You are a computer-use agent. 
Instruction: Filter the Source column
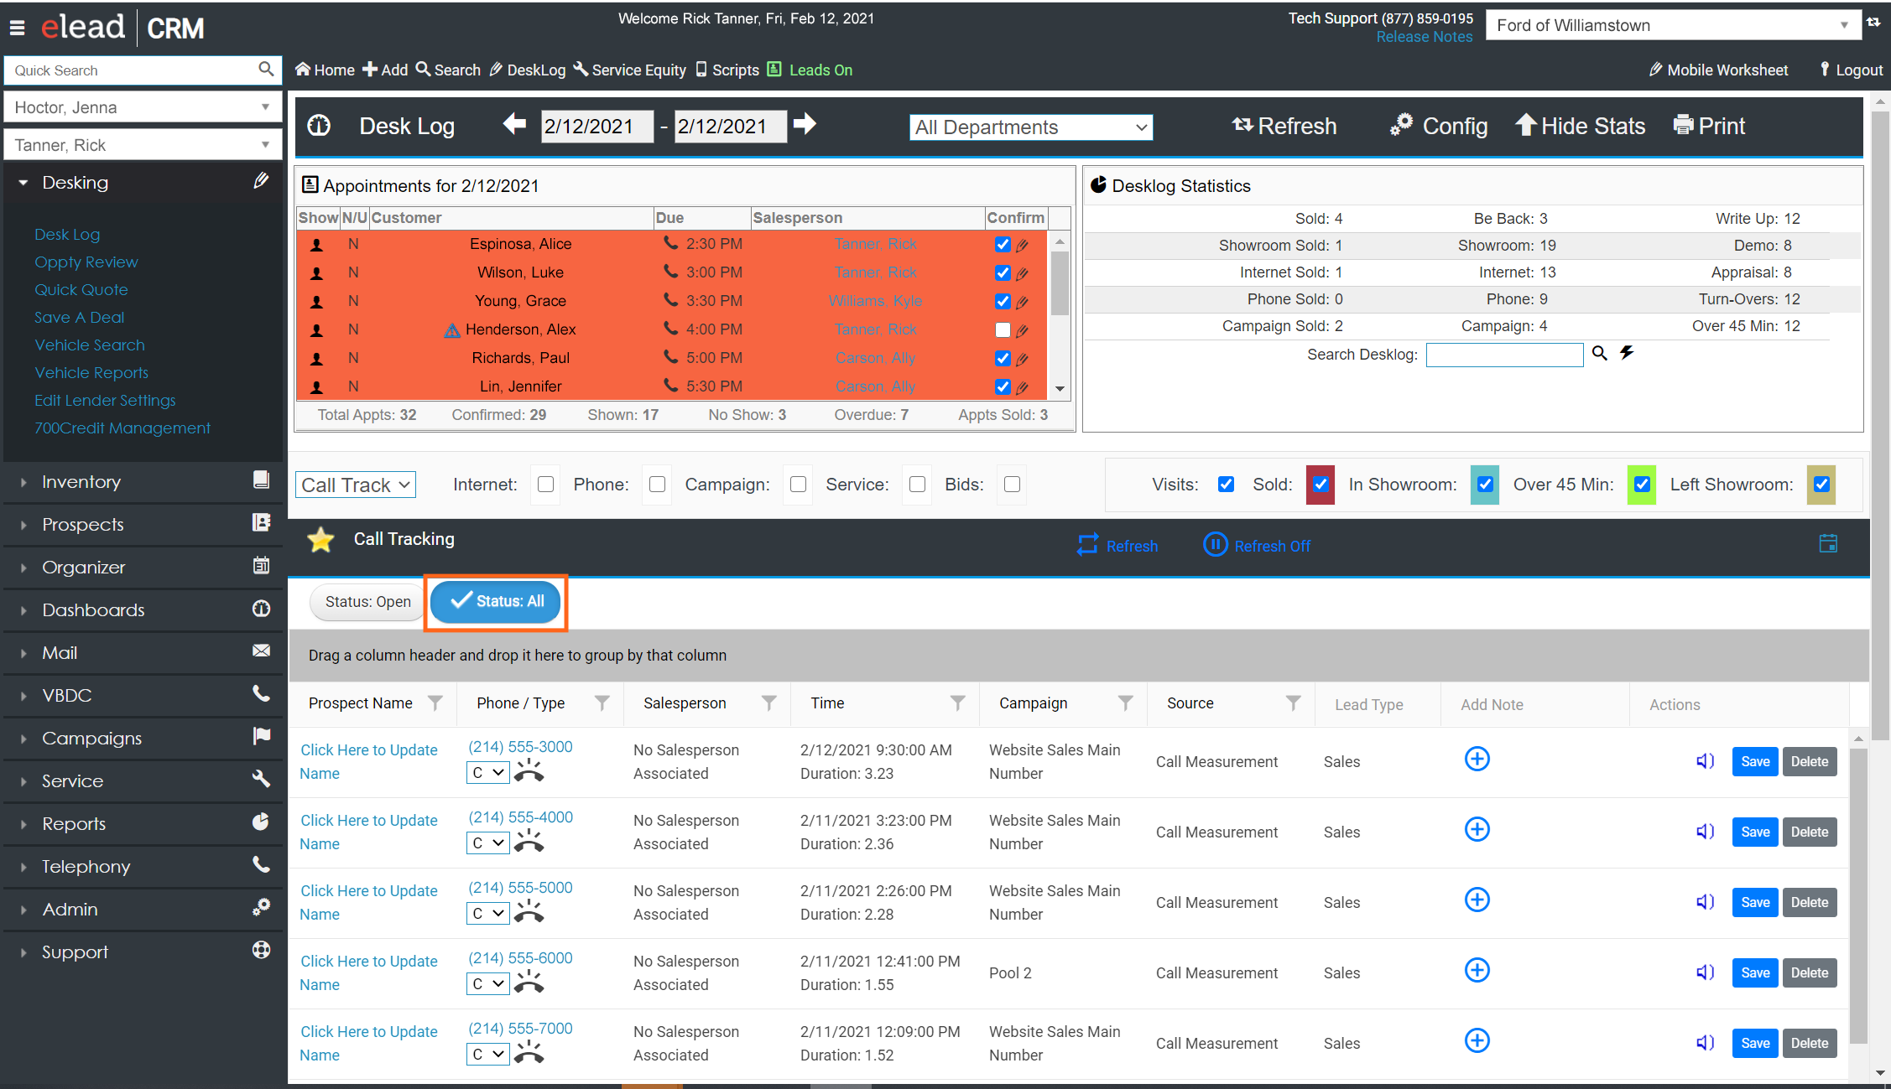coord(1293,703)
